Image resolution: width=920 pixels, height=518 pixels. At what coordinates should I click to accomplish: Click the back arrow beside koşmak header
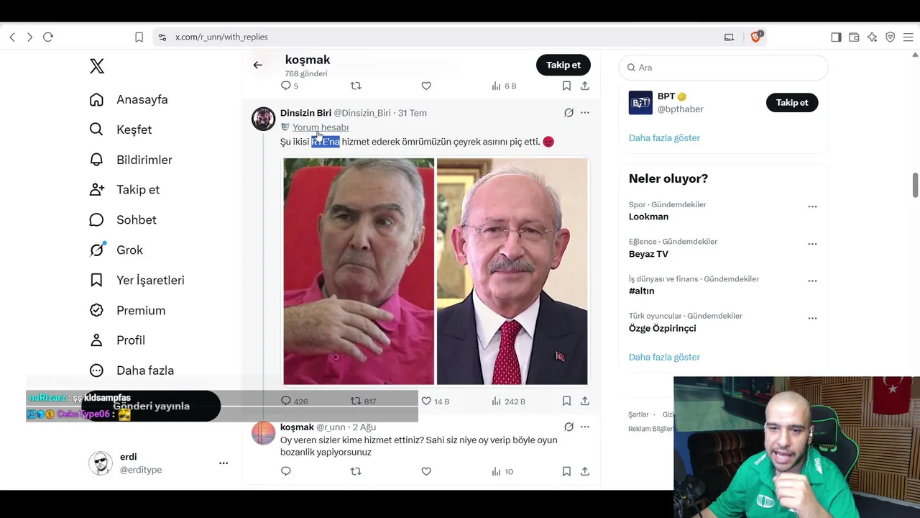(x=257, y=65)
